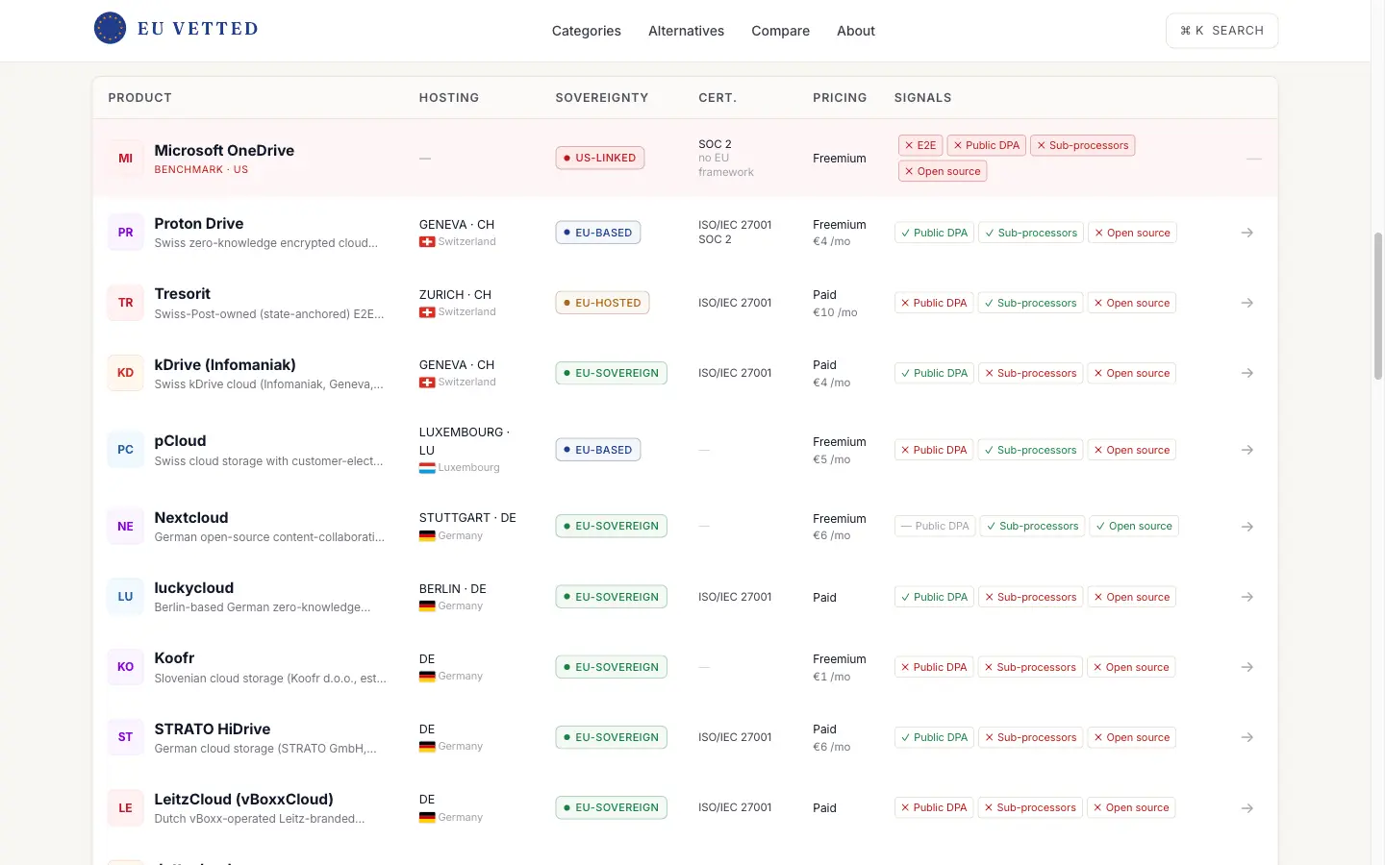Open the kDrive (Infomaniak) product link
The height and width of the screenshot is (865, 1385).
tap(225, 365)
